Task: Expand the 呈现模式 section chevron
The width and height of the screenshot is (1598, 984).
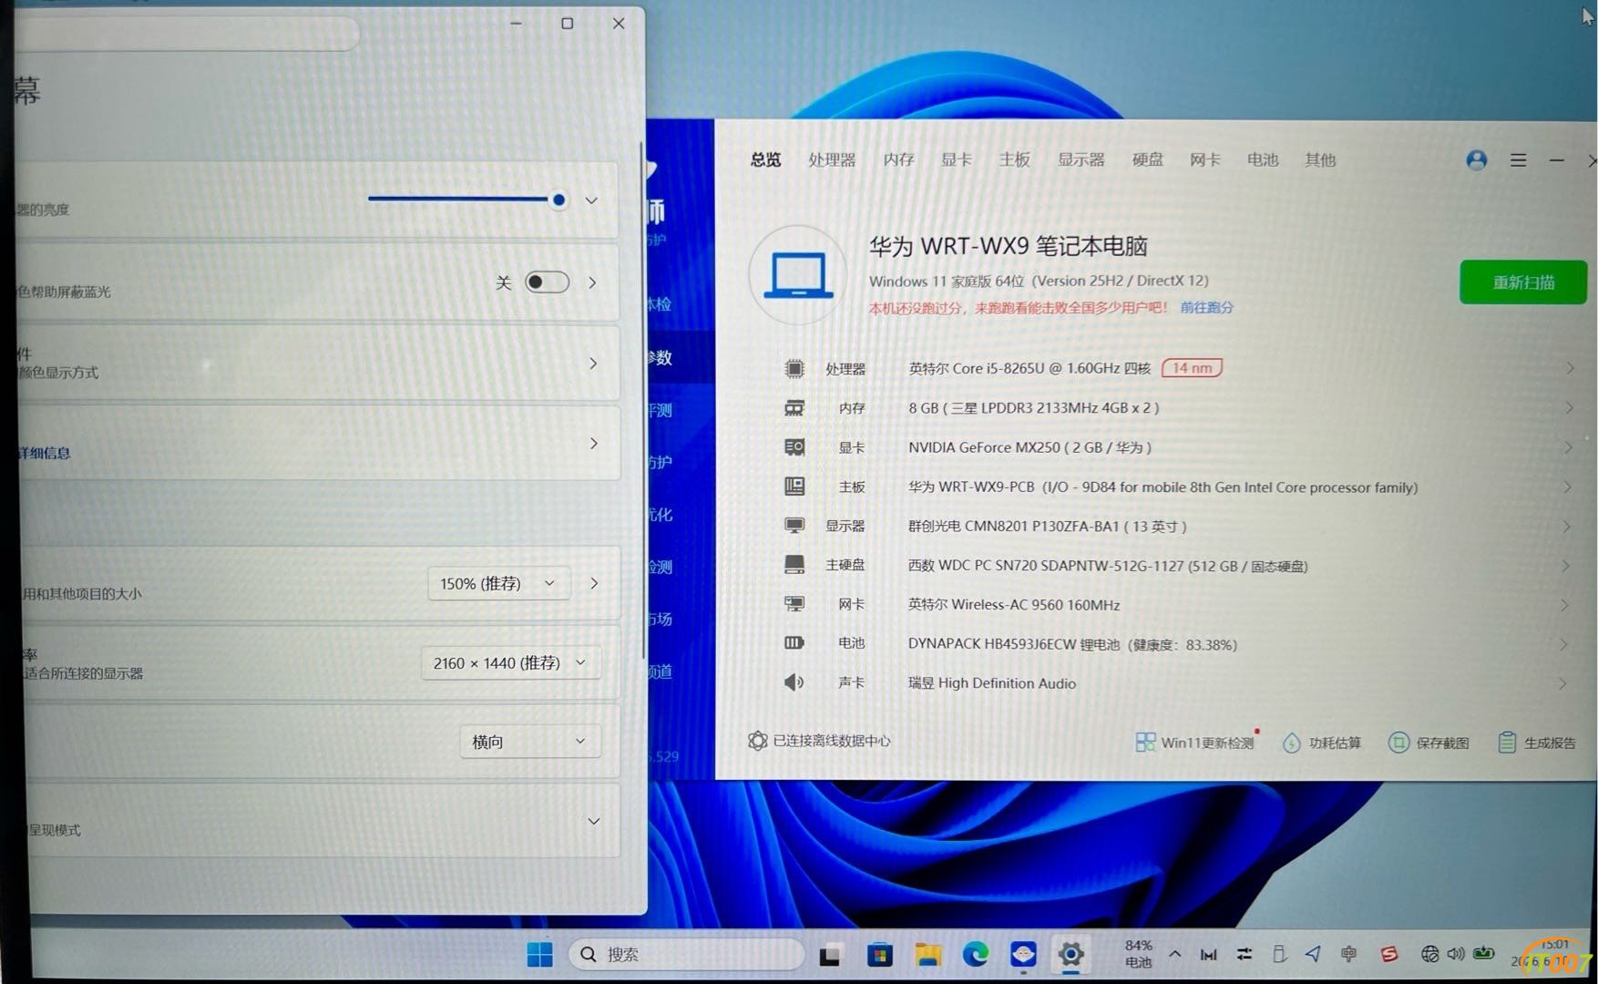Action: tap(593, 821)
